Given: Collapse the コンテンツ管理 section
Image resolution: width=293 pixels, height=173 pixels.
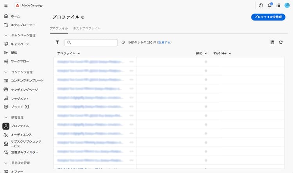Looking at the screenshot, I should pos(6,72).
